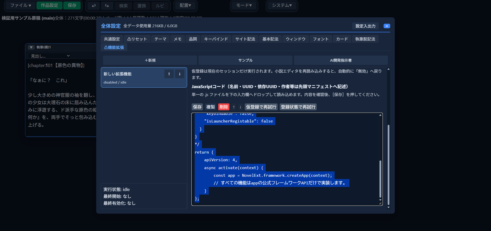491x231 pixels.
Task: Switch to the メモ tab
Action: [x=178, y=39]
